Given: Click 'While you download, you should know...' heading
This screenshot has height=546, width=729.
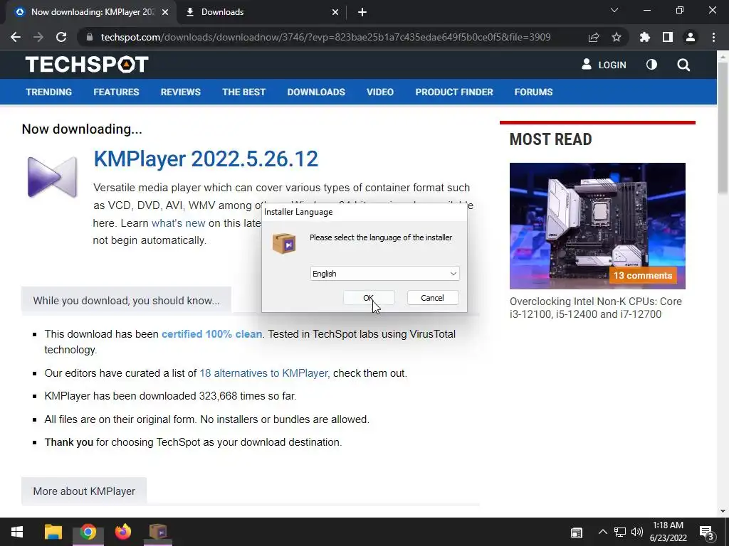Looking at the screenshot, I should tap(126, 301).
